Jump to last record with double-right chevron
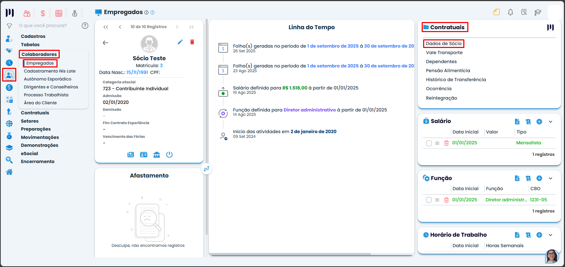Viewport: 565px width, 267px height. pos(191,27)
